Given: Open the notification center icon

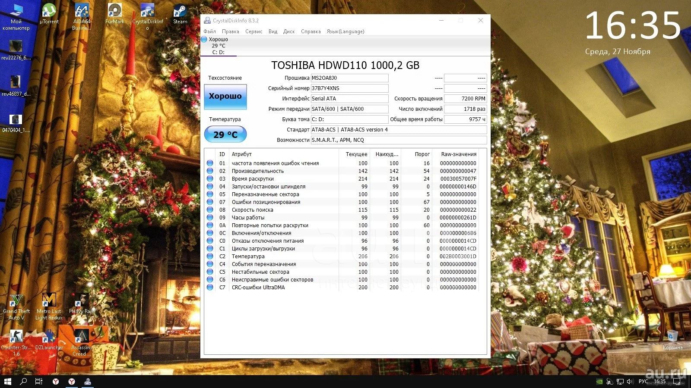Looking at the screenshot, I should 677,382.
